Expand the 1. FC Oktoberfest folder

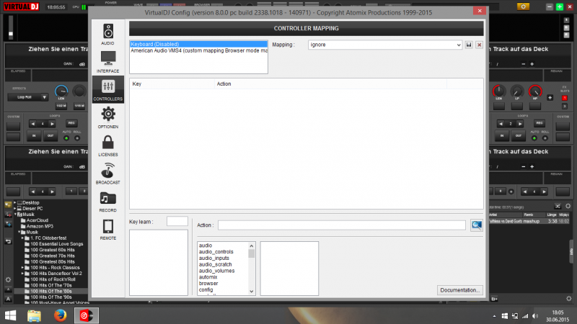(x=22, y=238)
